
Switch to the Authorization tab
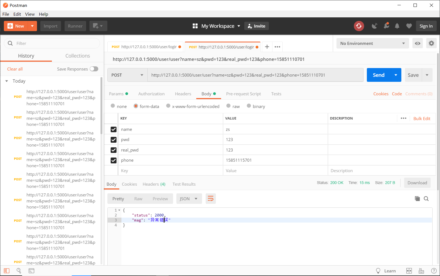pos(151,94)
